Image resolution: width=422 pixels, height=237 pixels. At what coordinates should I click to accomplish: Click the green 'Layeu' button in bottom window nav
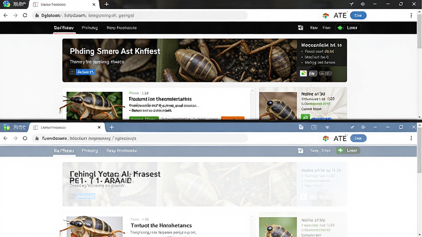tap(348, 151)
